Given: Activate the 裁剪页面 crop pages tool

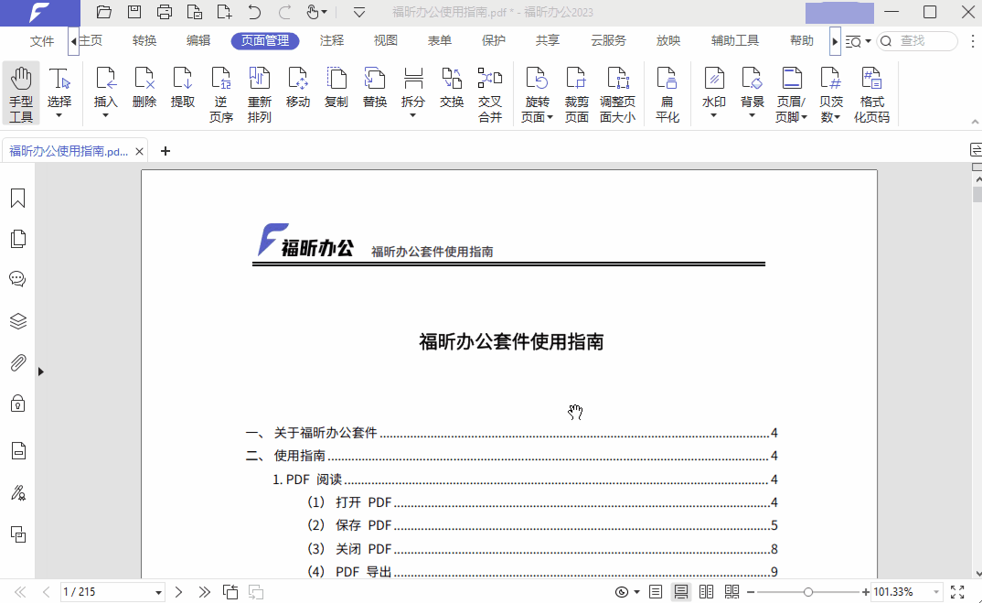Looking at the screenshot, I should [576, 89].
